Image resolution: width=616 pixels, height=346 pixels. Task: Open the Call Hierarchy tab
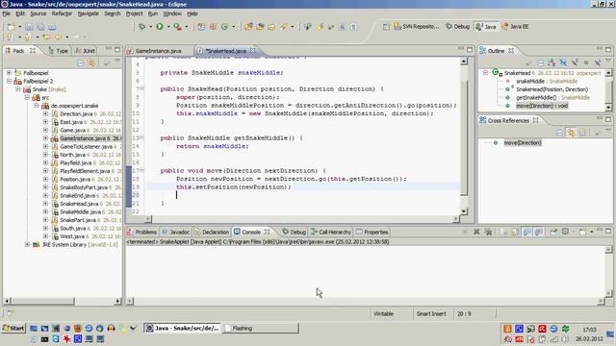(331, 233)
